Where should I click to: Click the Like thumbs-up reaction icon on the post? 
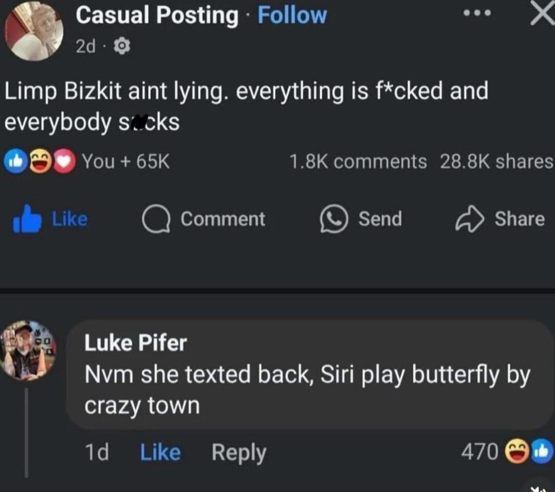point(15,161)
